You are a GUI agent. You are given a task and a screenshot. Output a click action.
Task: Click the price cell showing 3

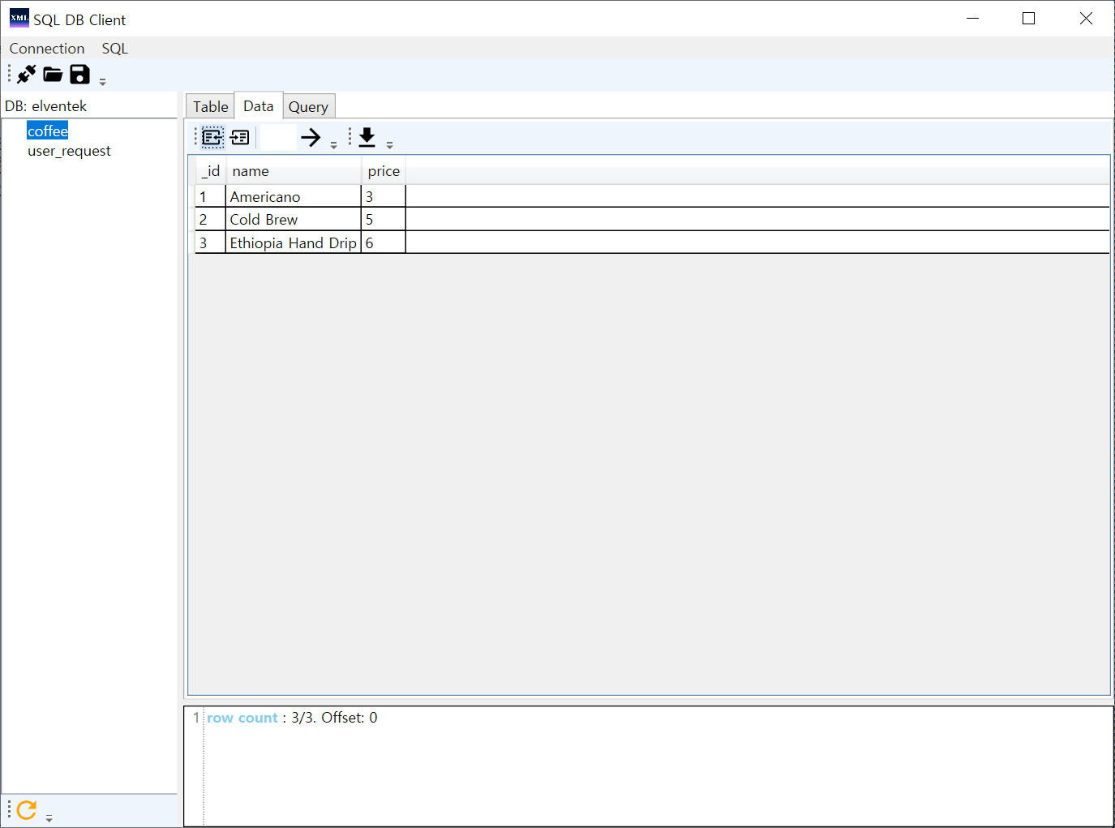[x=384, y=196]
